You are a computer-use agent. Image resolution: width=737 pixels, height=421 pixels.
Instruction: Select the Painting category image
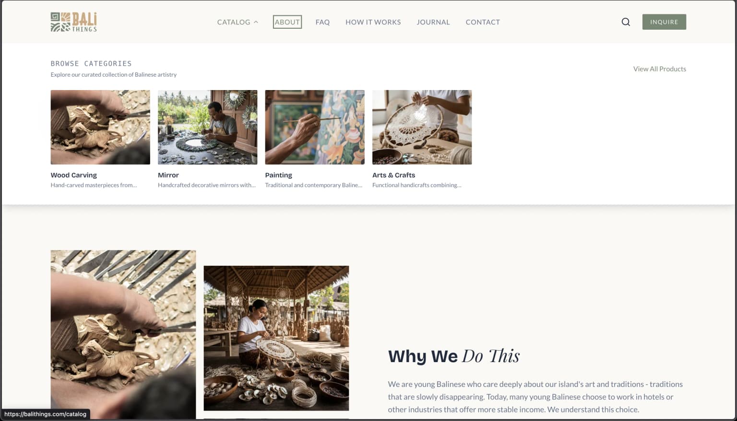click(x=315, y=127)
